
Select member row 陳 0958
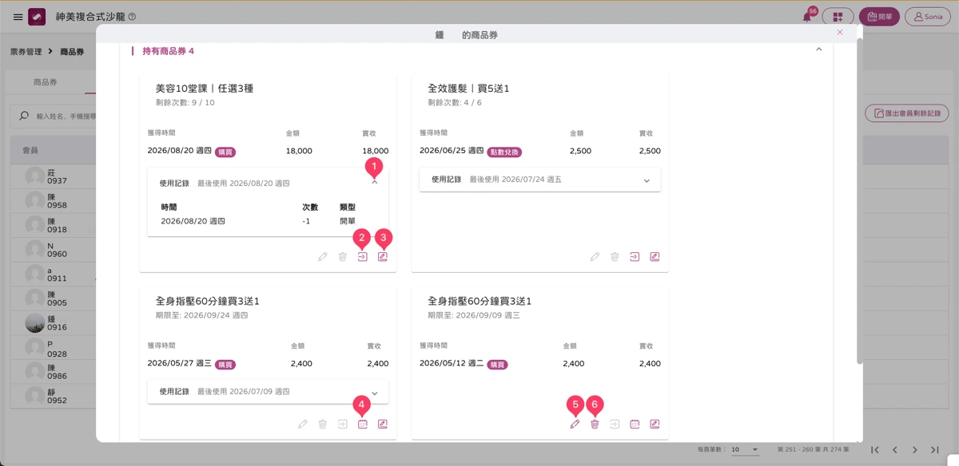pos(53,200)
